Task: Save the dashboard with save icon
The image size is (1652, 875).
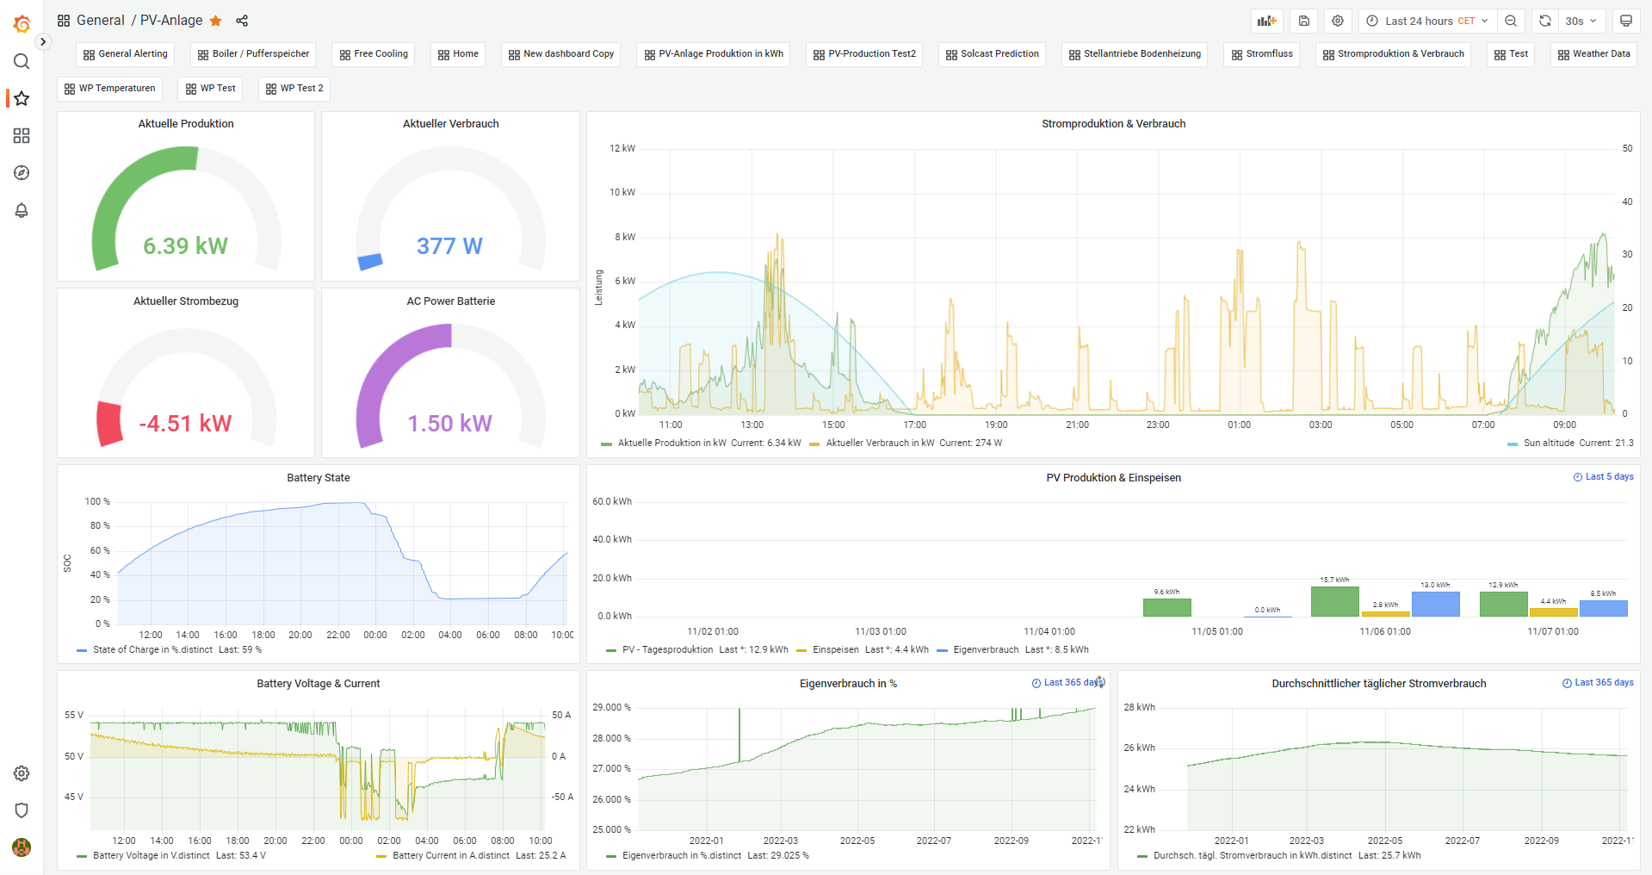Action: tap(1304, 21)
